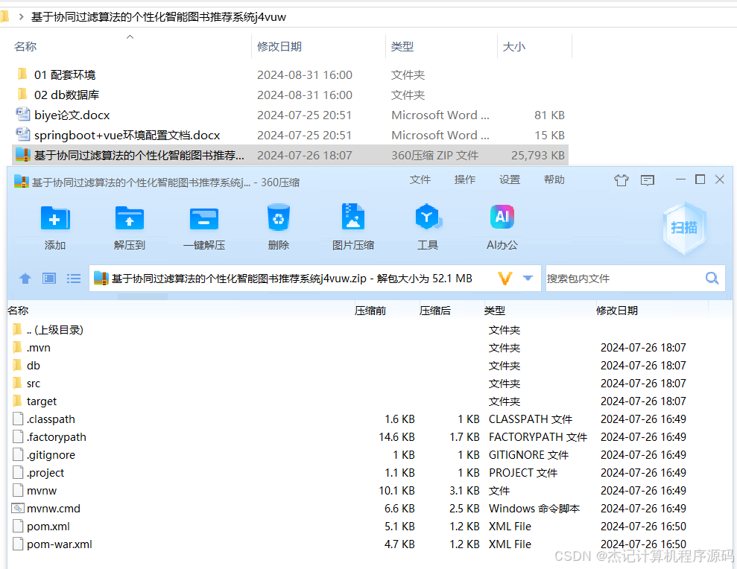Toggle list view mode
Viewport: 737px width, 569px height.
click(x=73, y=278)
